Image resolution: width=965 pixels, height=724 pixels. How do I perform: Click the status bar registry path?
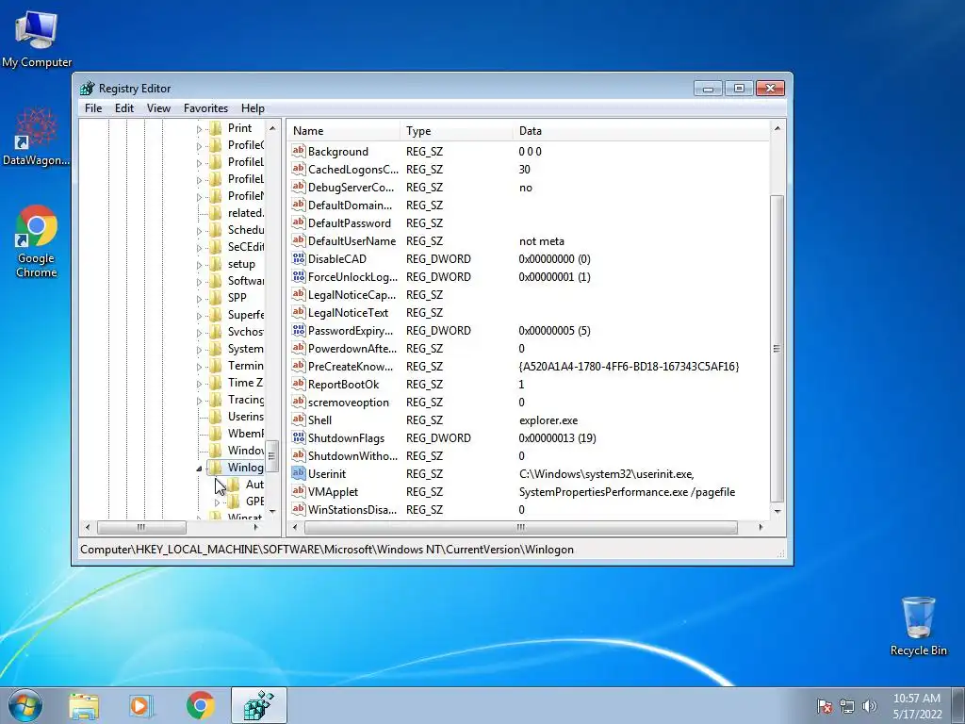click(327, 550)
